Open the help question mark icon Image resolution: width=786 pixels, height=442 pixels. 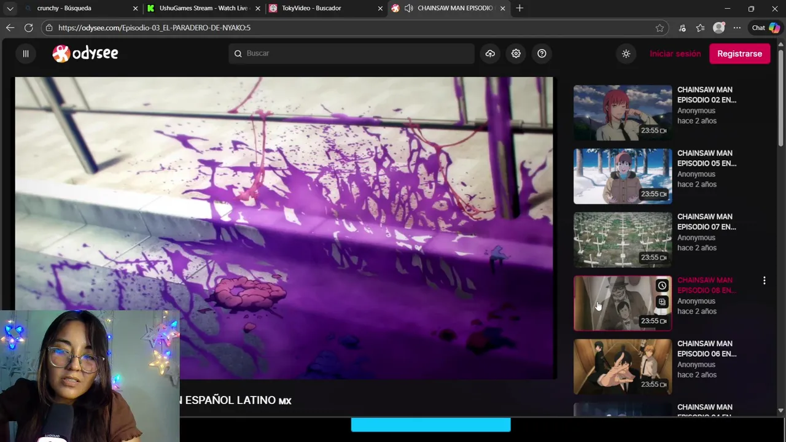pos(542,53)
